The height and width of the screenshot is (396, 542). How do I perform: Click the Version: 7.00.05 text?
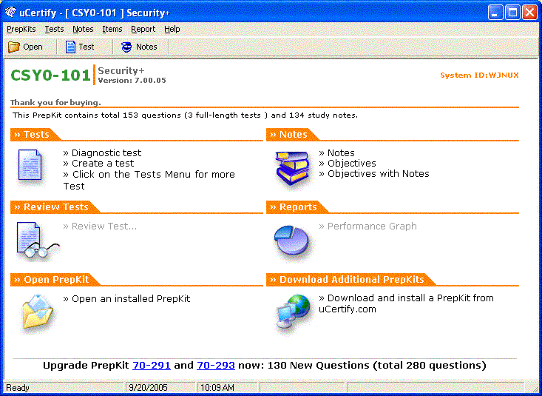pos(132,80)
